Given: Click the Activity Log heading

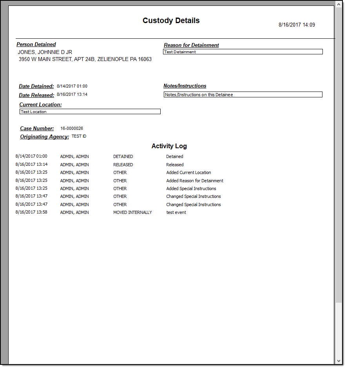Looking at the screenshot, I should coord(169,146).
